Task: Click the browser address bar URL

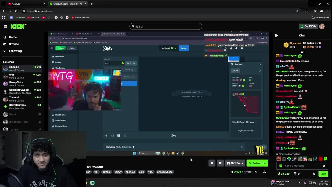Action: click(x=40, y=11)
